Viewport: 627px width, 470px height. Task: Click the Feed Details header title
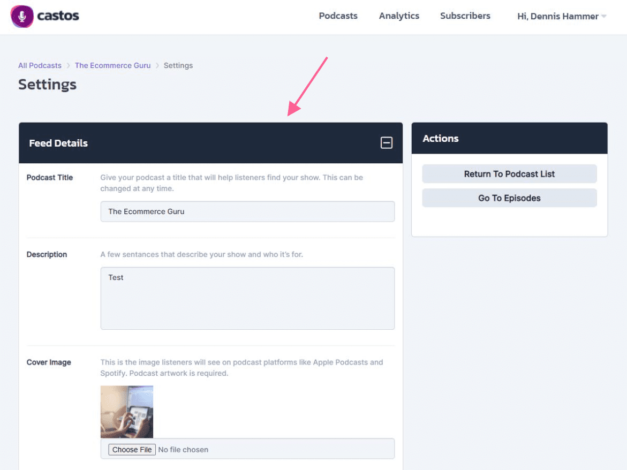58,143
